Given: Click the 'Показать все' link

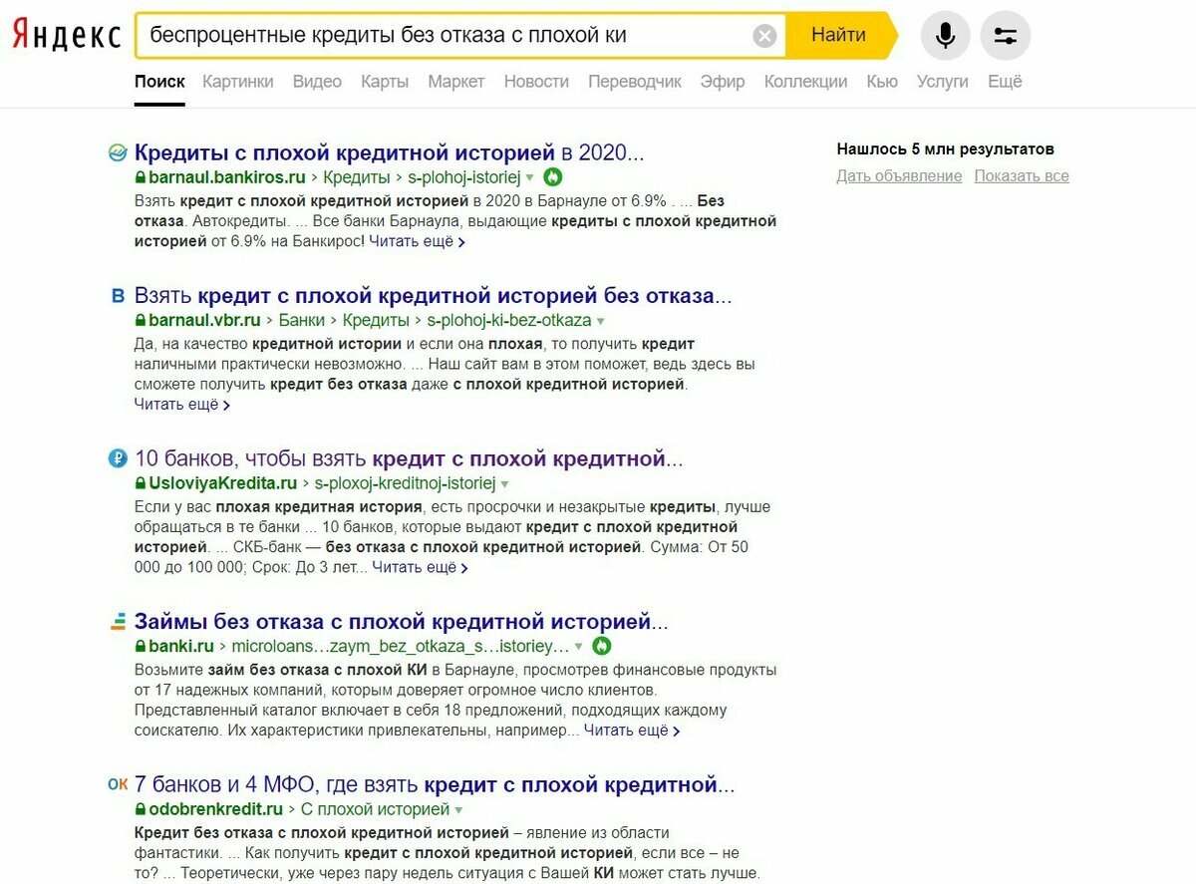Looking at the screenshot, I should click(x=1022, y=176).
